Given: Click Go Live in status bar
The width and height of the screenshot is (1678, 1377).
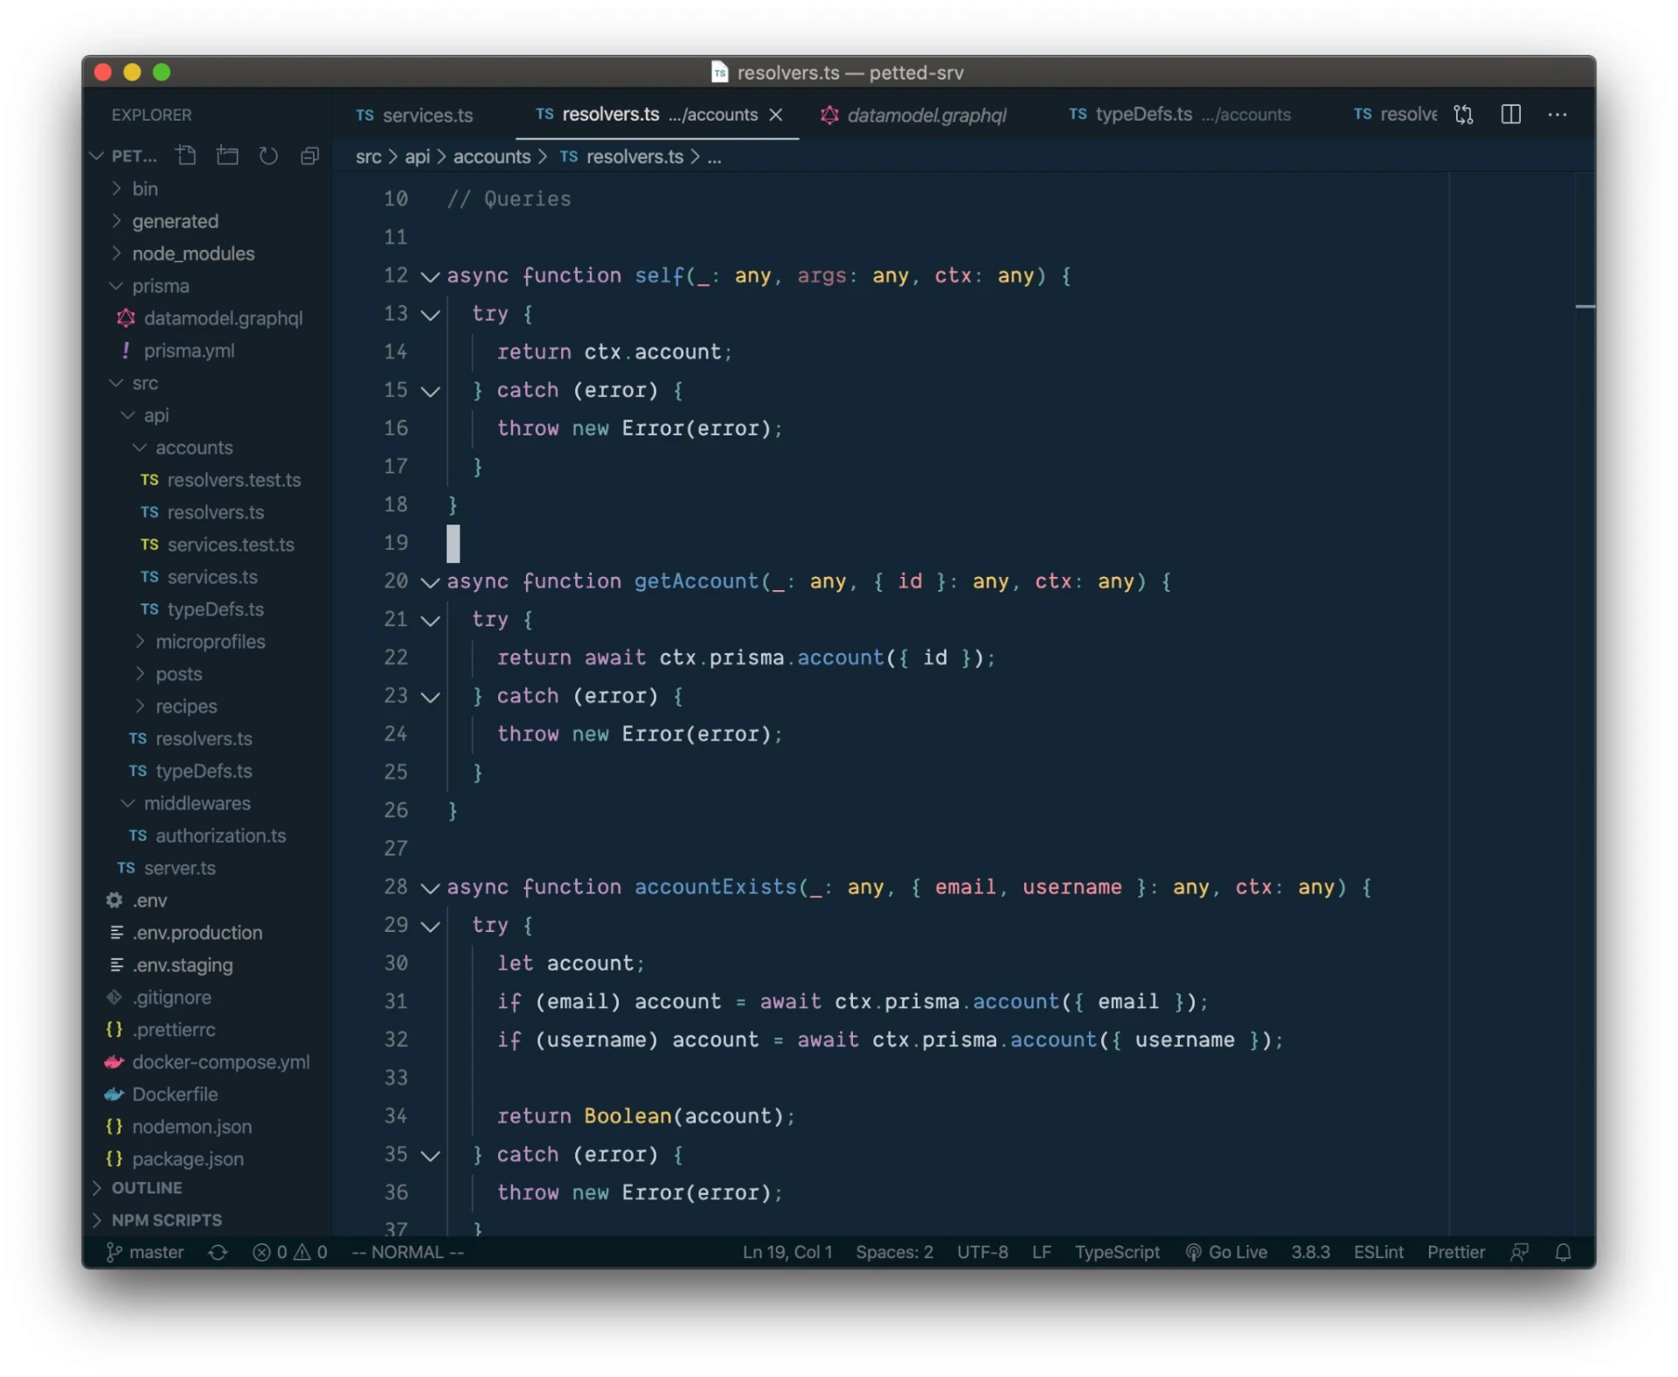Looking at the screenshot, I should tap(1226, 1252).
